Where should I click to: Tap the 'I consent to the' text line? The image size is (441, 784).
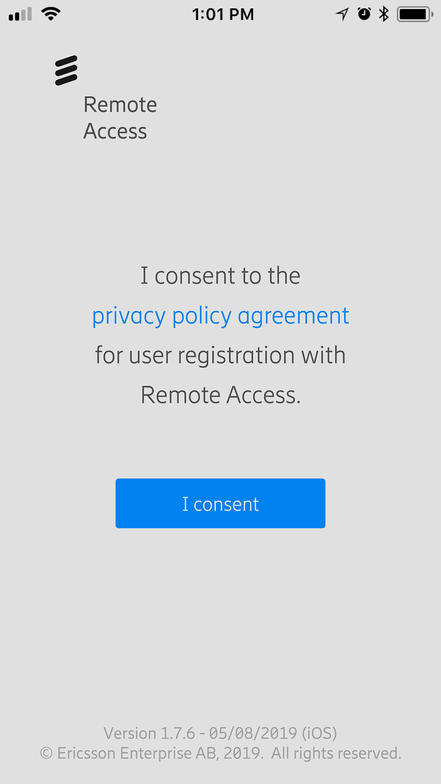[220, 276]
